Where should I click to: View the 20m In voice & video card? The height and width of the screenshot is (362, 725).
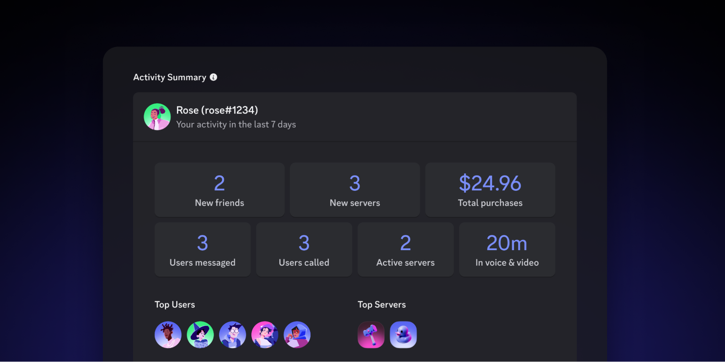(x=507, y=250)
